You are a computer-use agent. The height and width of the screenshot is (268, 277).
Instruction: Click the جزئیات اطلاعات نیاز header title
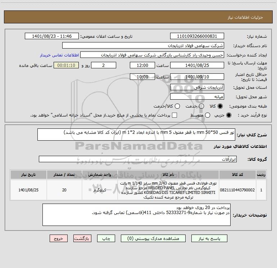point(245,17)
